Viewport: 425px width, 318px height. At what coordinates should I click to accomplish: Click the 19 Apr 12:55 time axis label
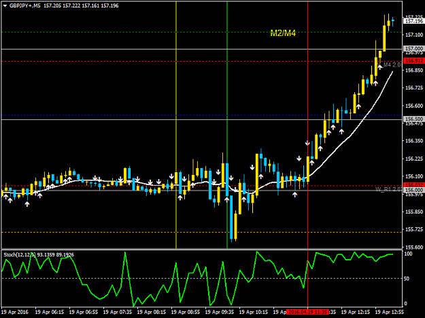(390, 312)
